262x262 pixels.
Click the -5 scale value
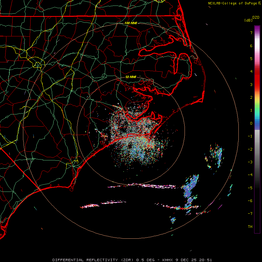[250, 188]
